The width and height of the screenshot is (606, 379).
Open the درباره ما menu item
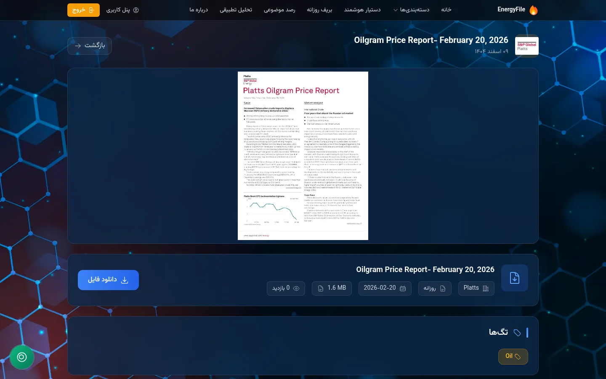199,10
